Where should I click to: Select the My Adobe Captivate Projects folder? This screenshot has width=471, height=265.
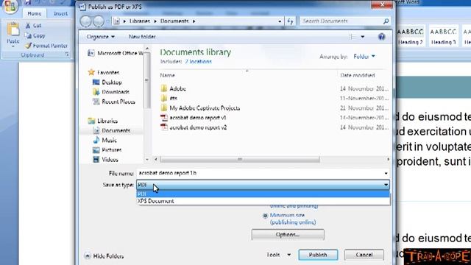pos(200,108)
